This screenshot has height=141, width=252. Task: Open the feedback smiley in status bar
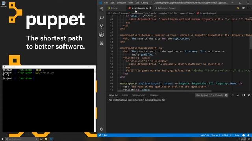tap(243, 135)
